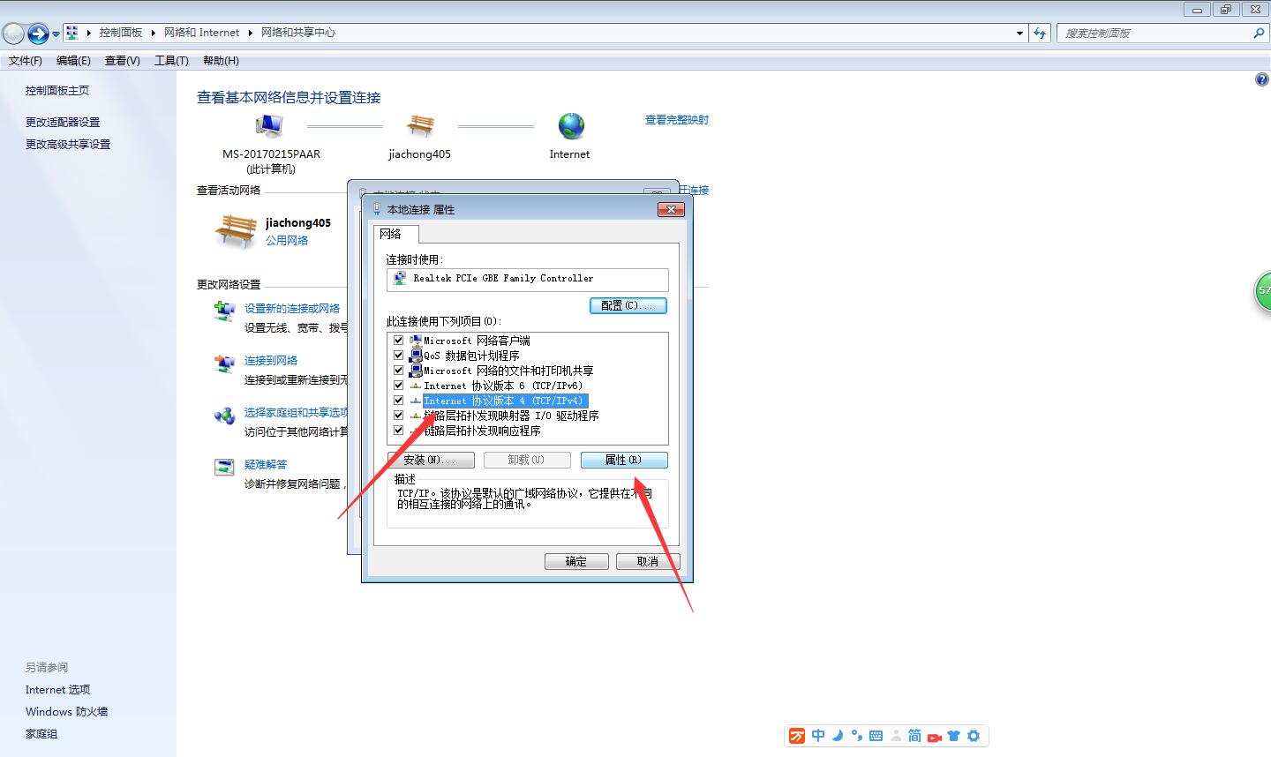Open Windows 防火墙 link
Screen dimensions: 1271x757
(x=66, y=712)
